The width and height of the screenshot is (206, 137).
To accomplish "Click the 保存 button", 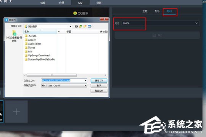I will (x=99, y=81).
